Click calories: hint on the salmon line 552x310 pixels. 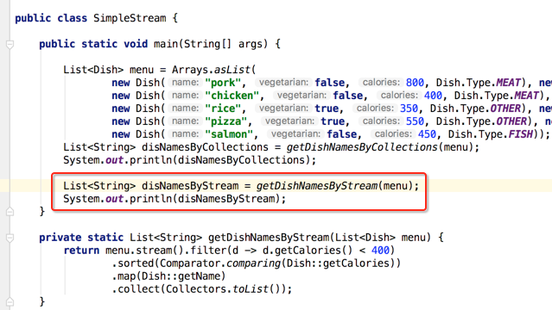393,134
